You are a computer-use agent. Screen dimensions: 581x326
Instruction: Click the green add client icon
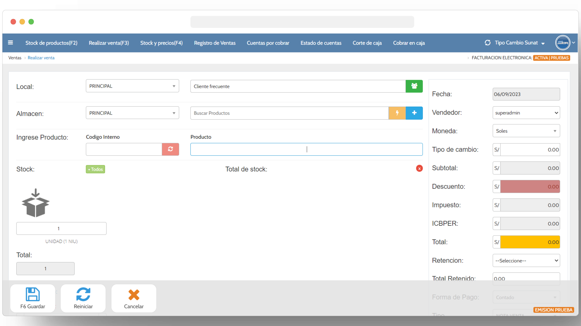(x=414, y=86)
